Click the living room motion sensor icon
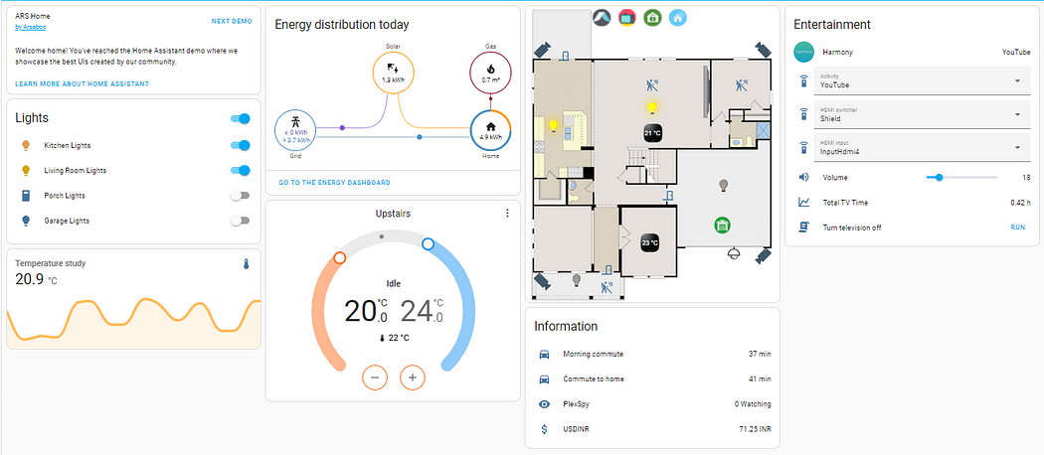 [652, 85]
